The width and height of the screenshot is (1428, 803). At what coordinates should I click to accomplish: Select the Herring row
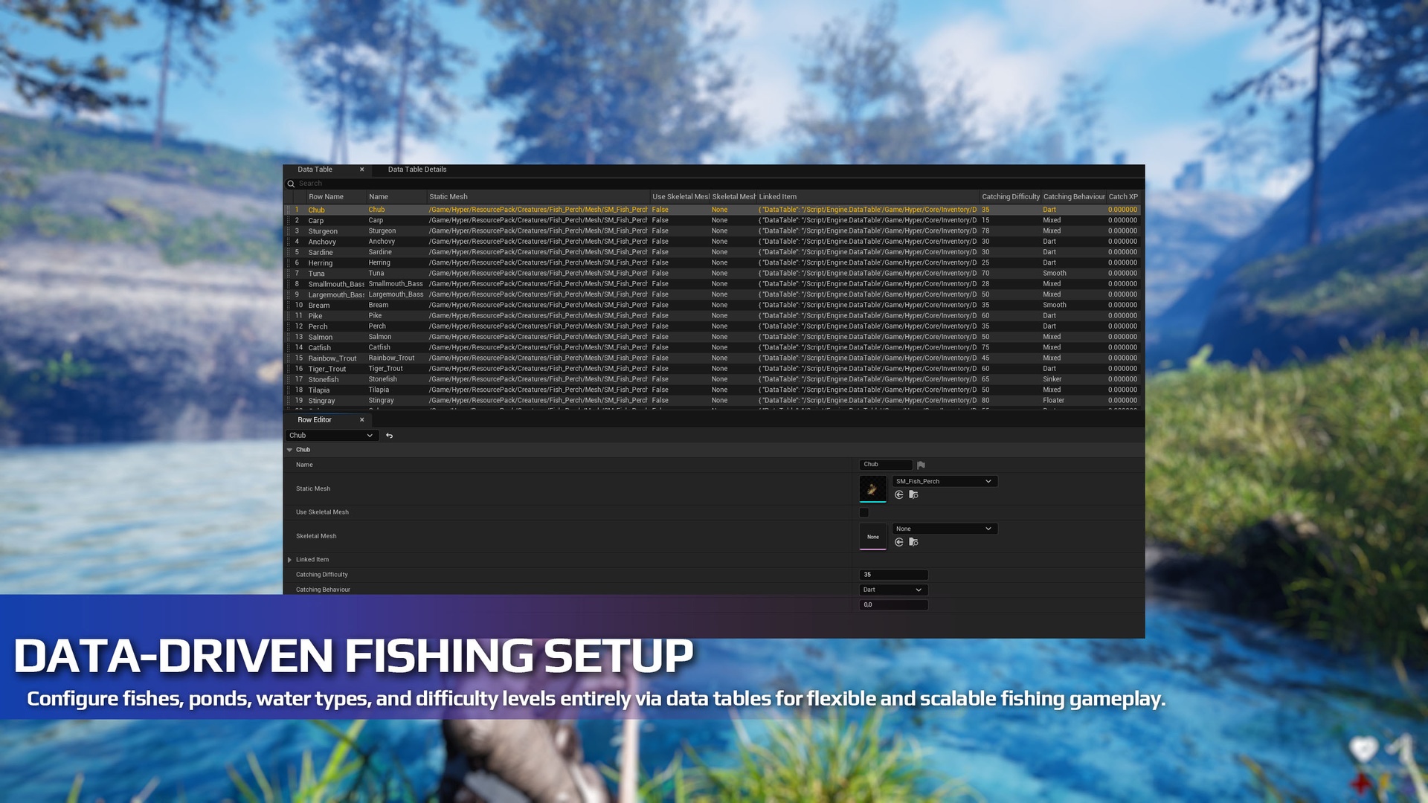[x=714, y=263]
